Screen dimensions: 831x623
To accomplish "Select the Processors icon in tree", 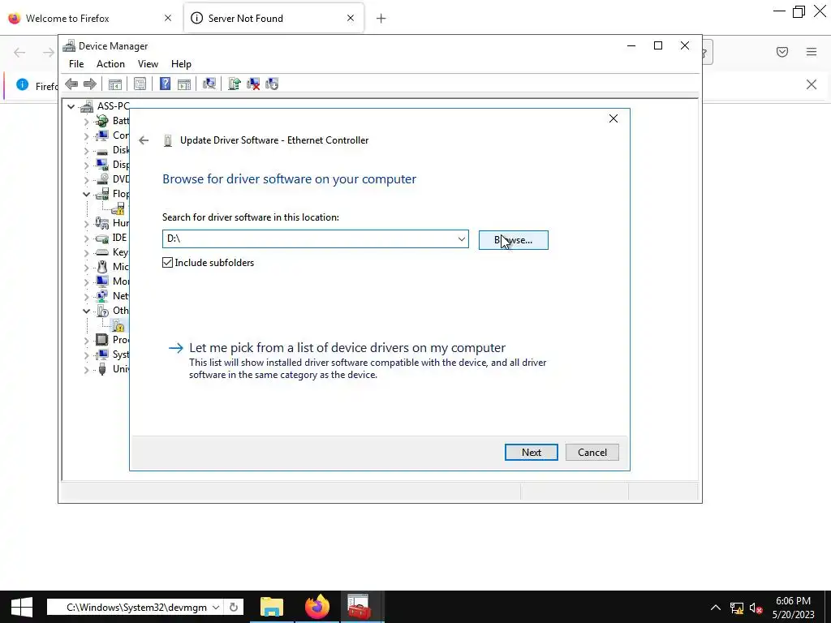I will tap(101, 340).
